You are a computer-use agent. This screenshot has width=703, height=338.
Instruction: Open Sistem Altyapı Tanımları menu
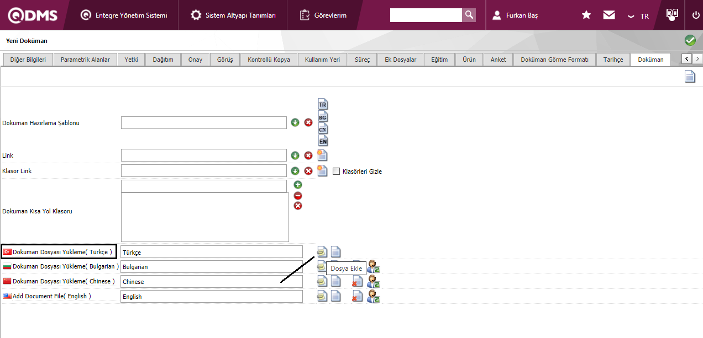pyautogui.click(x=233, y=15)
